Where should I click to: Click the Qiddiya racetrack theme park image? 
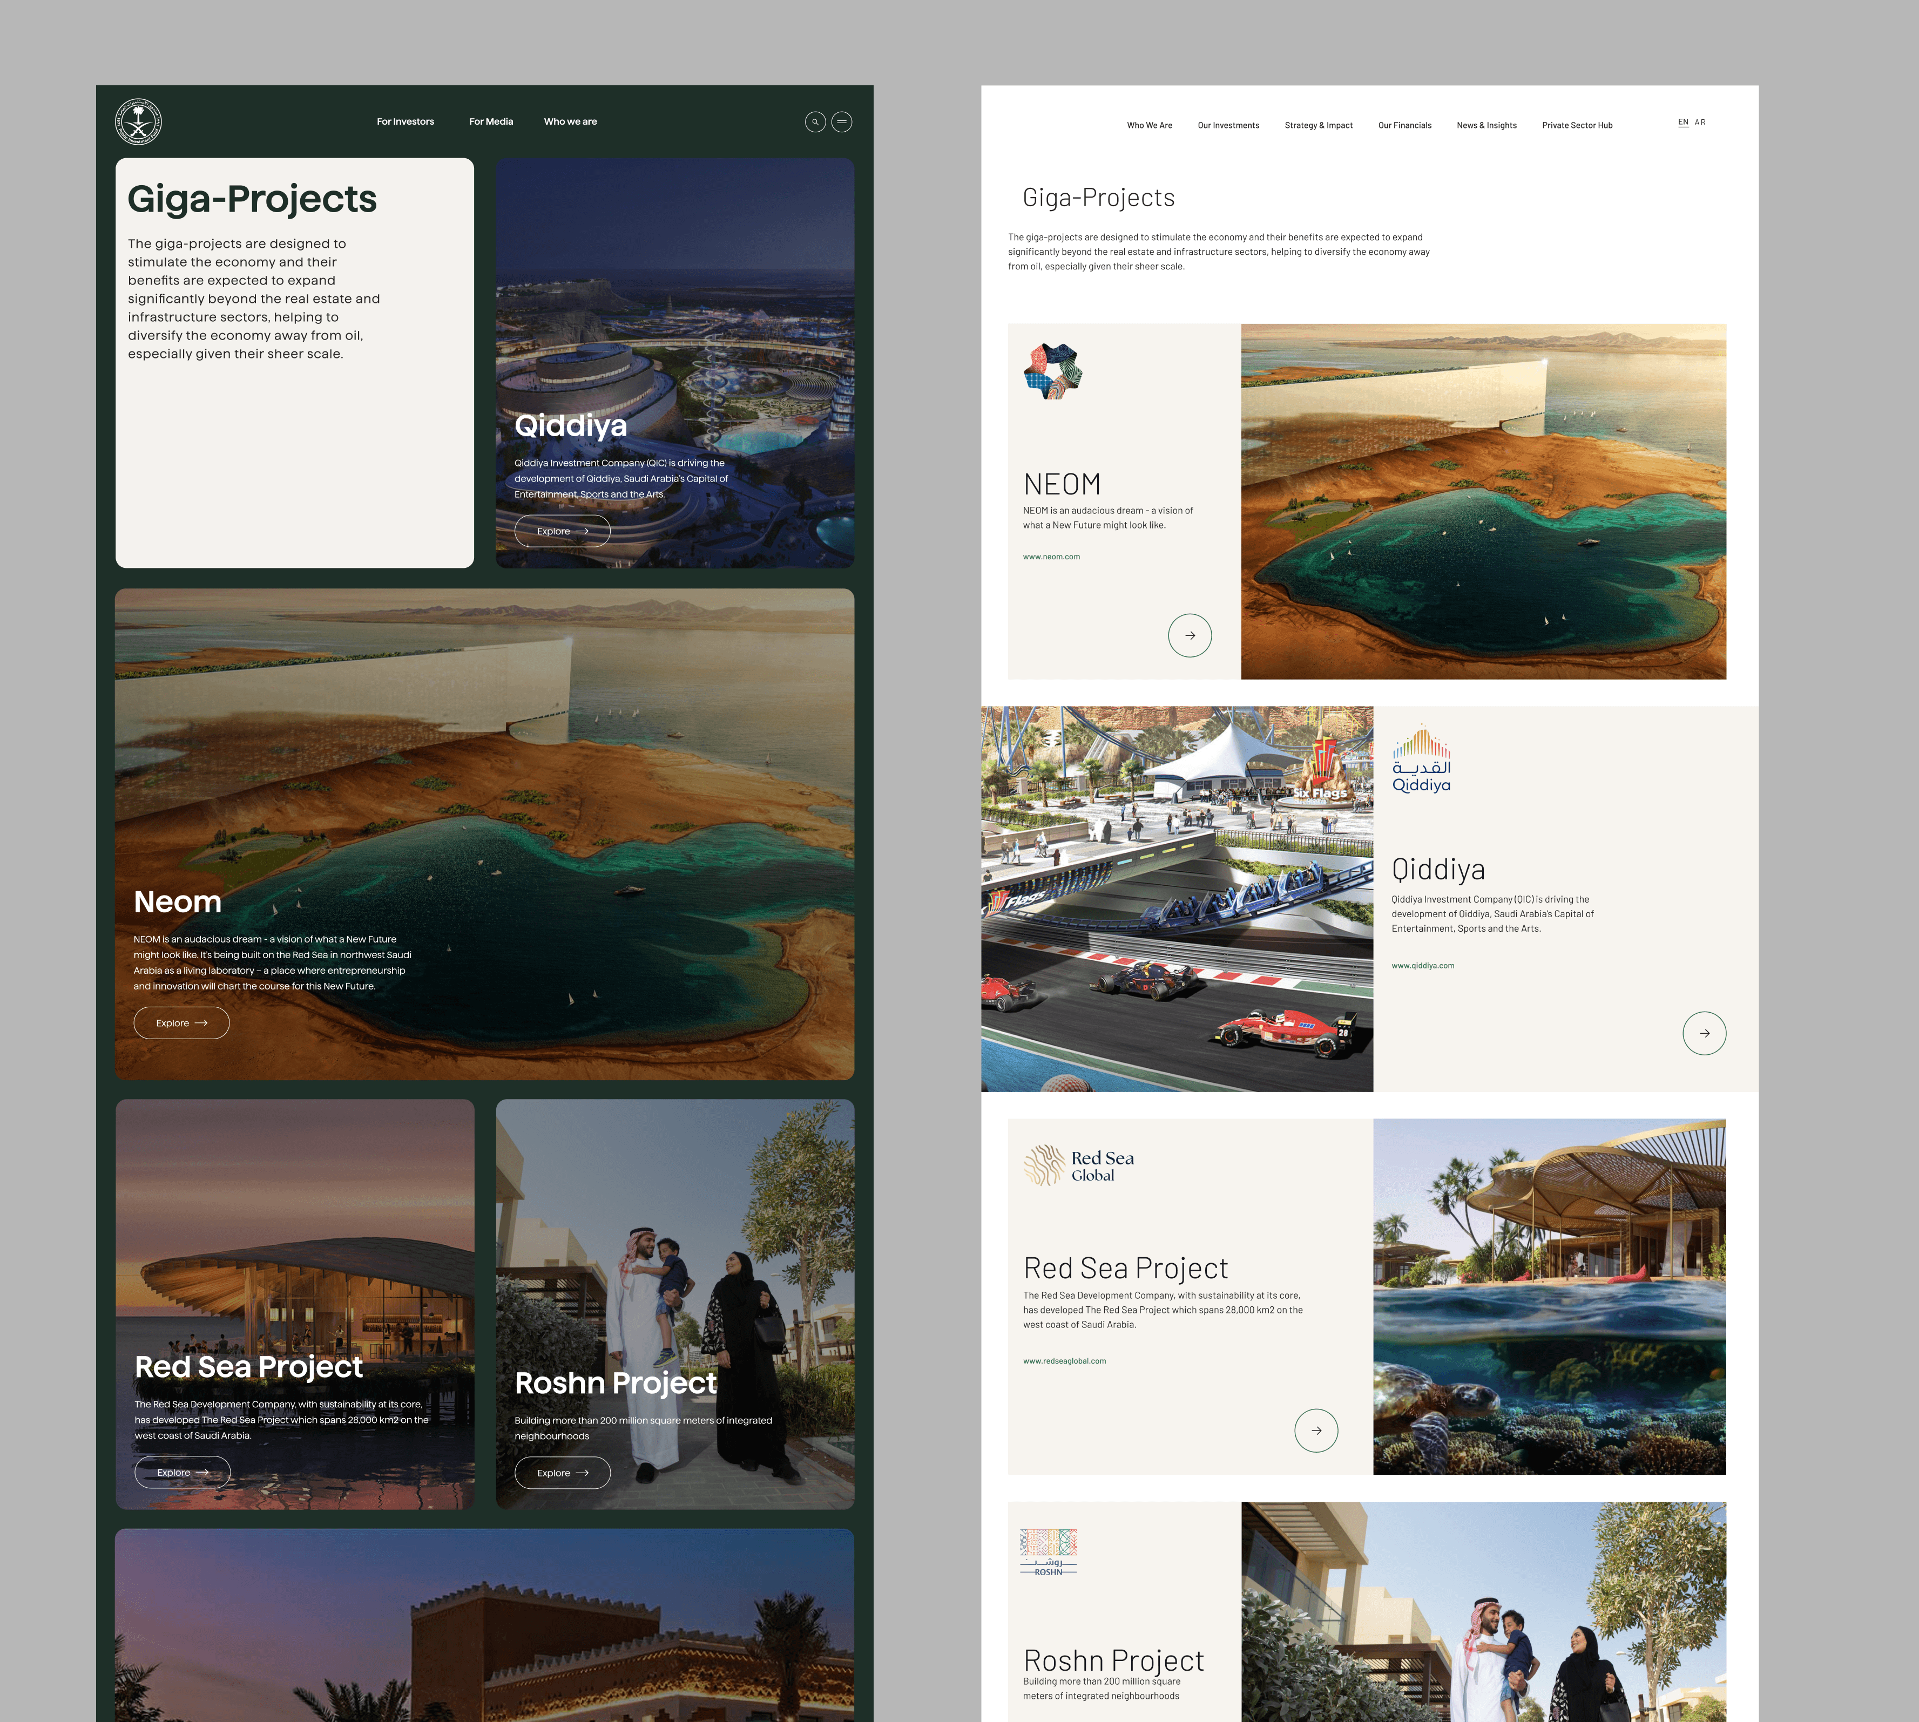coord(1177,899)
